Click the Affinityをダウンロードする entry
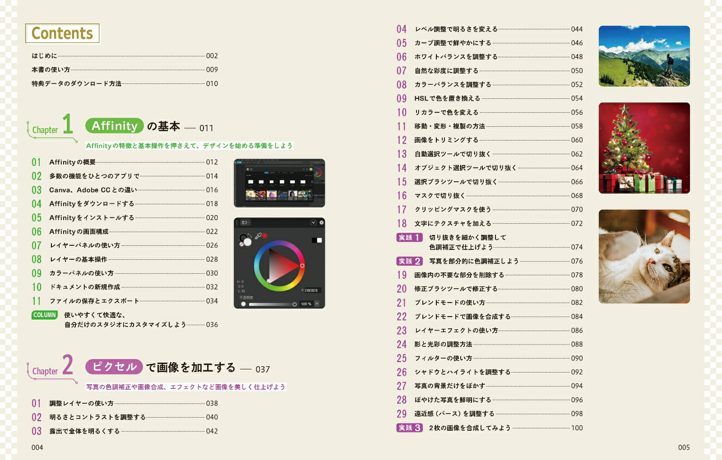The image size is (722, 460). 125,204
